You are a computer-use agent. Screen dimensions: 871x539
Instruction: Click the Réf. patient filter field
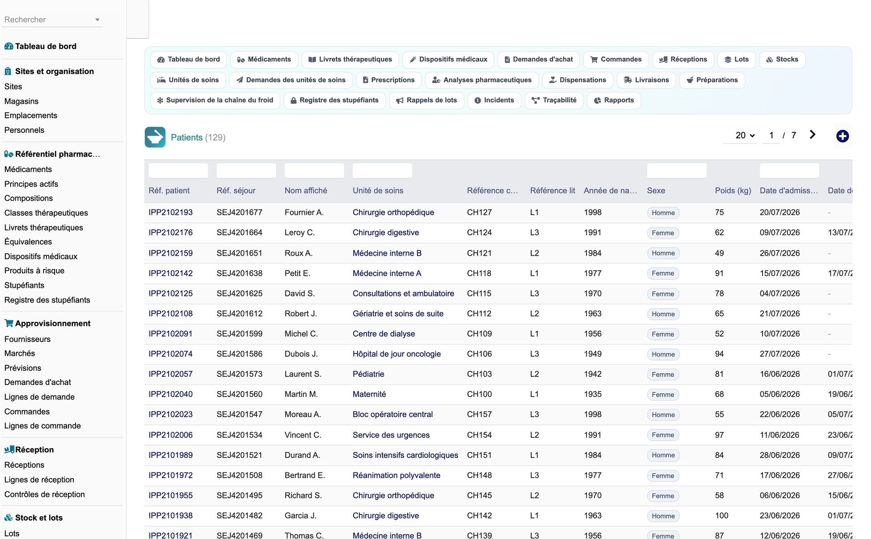click(178, 171)
